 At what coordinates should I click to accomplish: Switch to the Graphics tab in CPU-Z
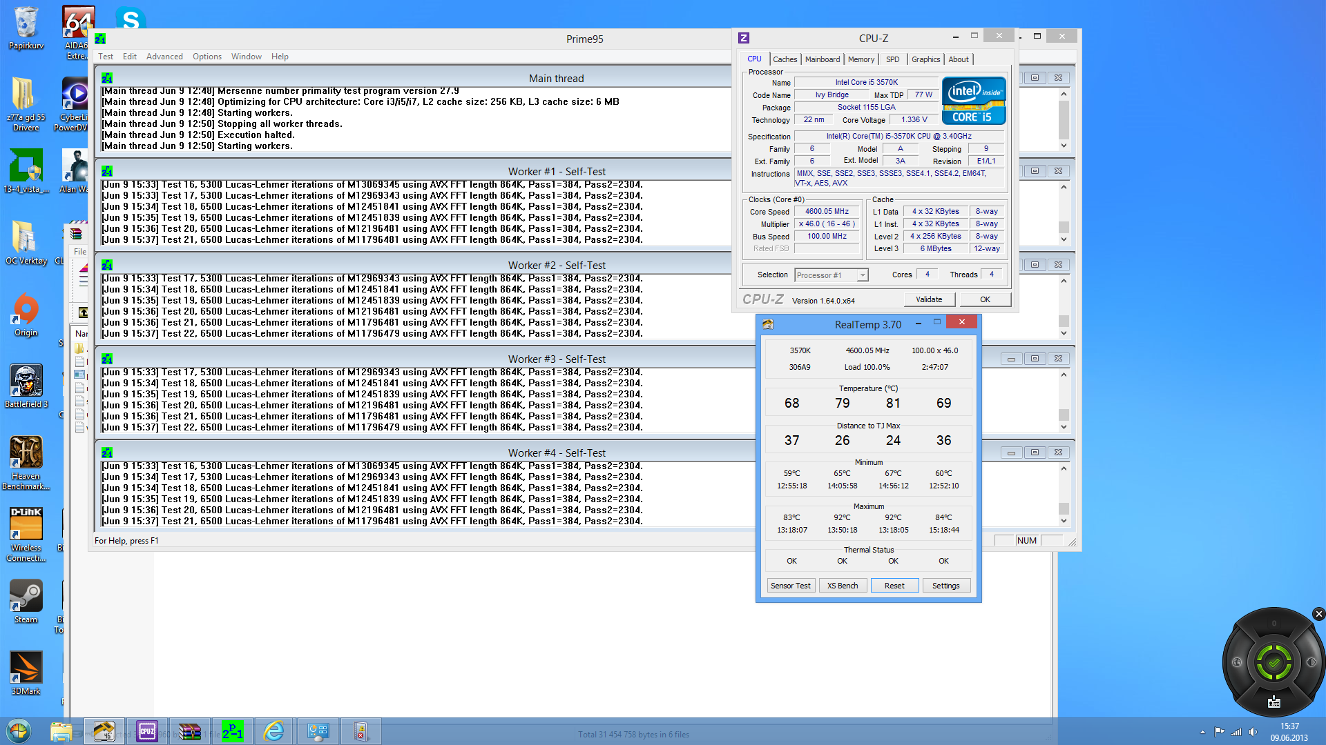tap(925, 59)
